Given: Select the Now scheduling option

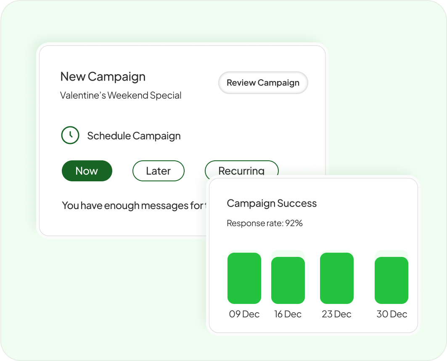Looking at the screenshot, I should [87, 171].
